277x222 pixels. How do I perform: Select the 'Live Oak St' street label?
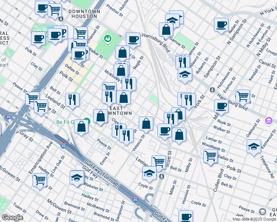[x=58, y=164]
